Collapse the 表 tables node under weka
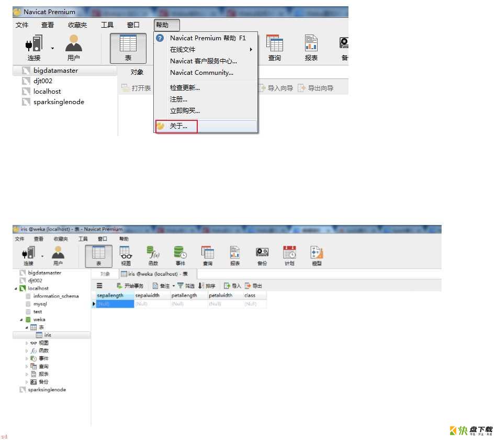The height and width of the screenshot is (440, 496). [27, 328]
